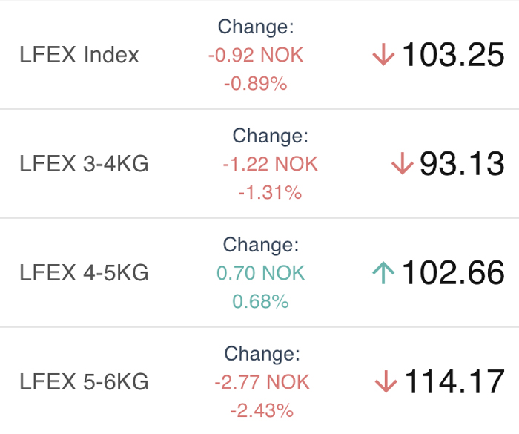The width and height of the screenshot is (519, 434).
Task: Click the -2.43% percentage change
Action: click(x=262, y=410)
